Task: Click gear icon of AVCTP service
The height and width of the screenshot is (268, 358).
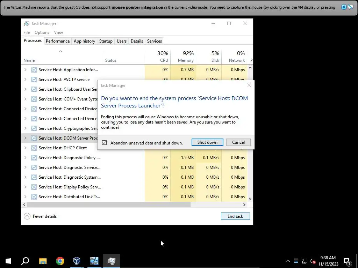Action: point(34,80)
